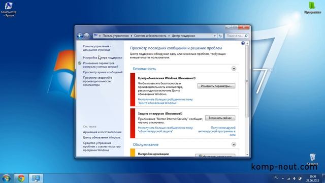325x183 pixels.
Task: Refresh the Action Center page
Action: (220, 36)
